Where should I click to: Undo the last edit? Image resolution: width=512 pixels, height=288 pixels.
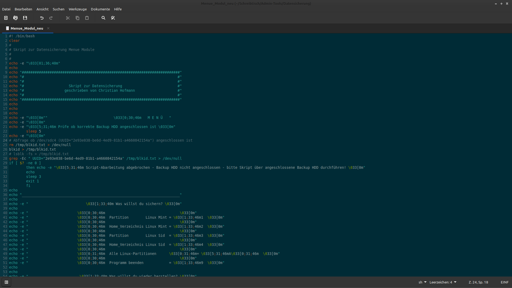click(42, 18)
